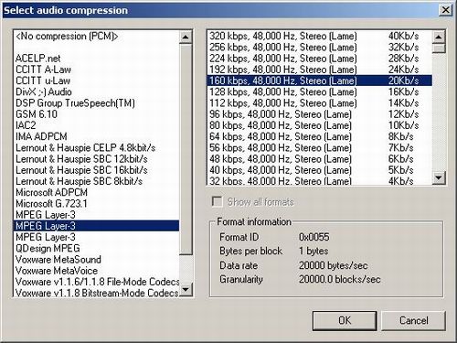Choose 48 kbps, 48,000 Hz, Stereo format
Screen dimensions: 457x343
coord(320,159)
